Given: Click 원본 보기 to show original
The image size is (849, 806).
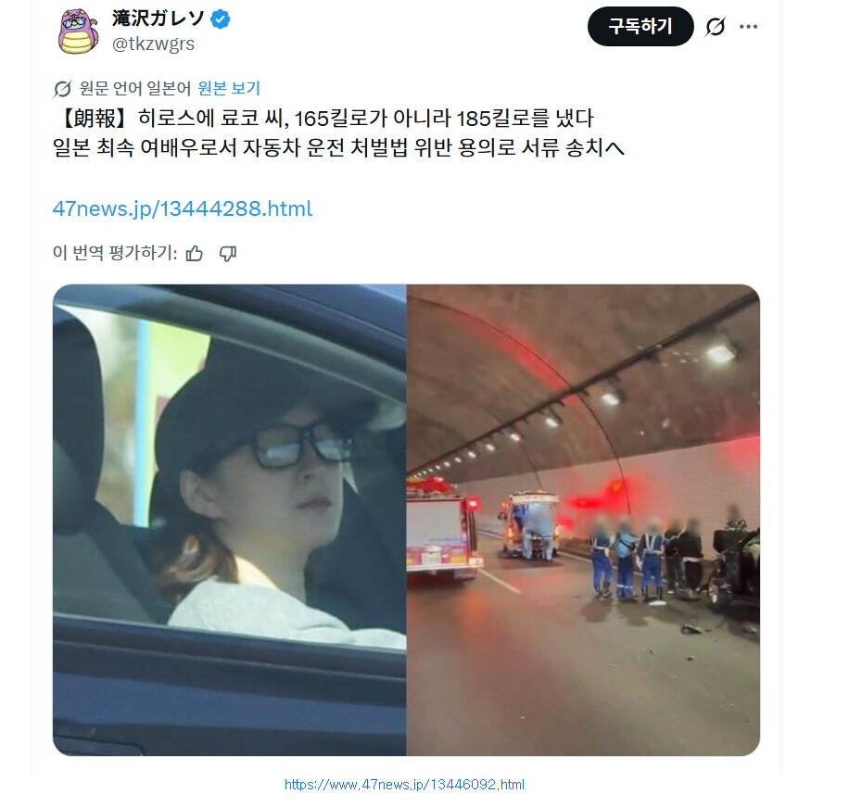Looking at the screenshot, I should click(x=229, y=88).
